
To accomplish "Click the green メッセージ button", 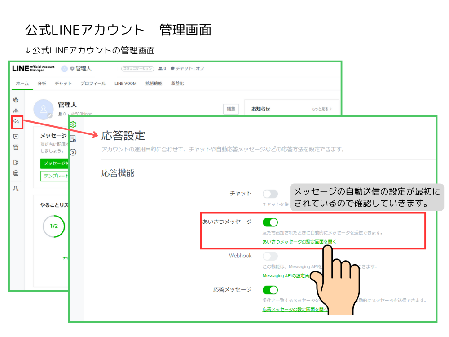I will pos(55,164).
